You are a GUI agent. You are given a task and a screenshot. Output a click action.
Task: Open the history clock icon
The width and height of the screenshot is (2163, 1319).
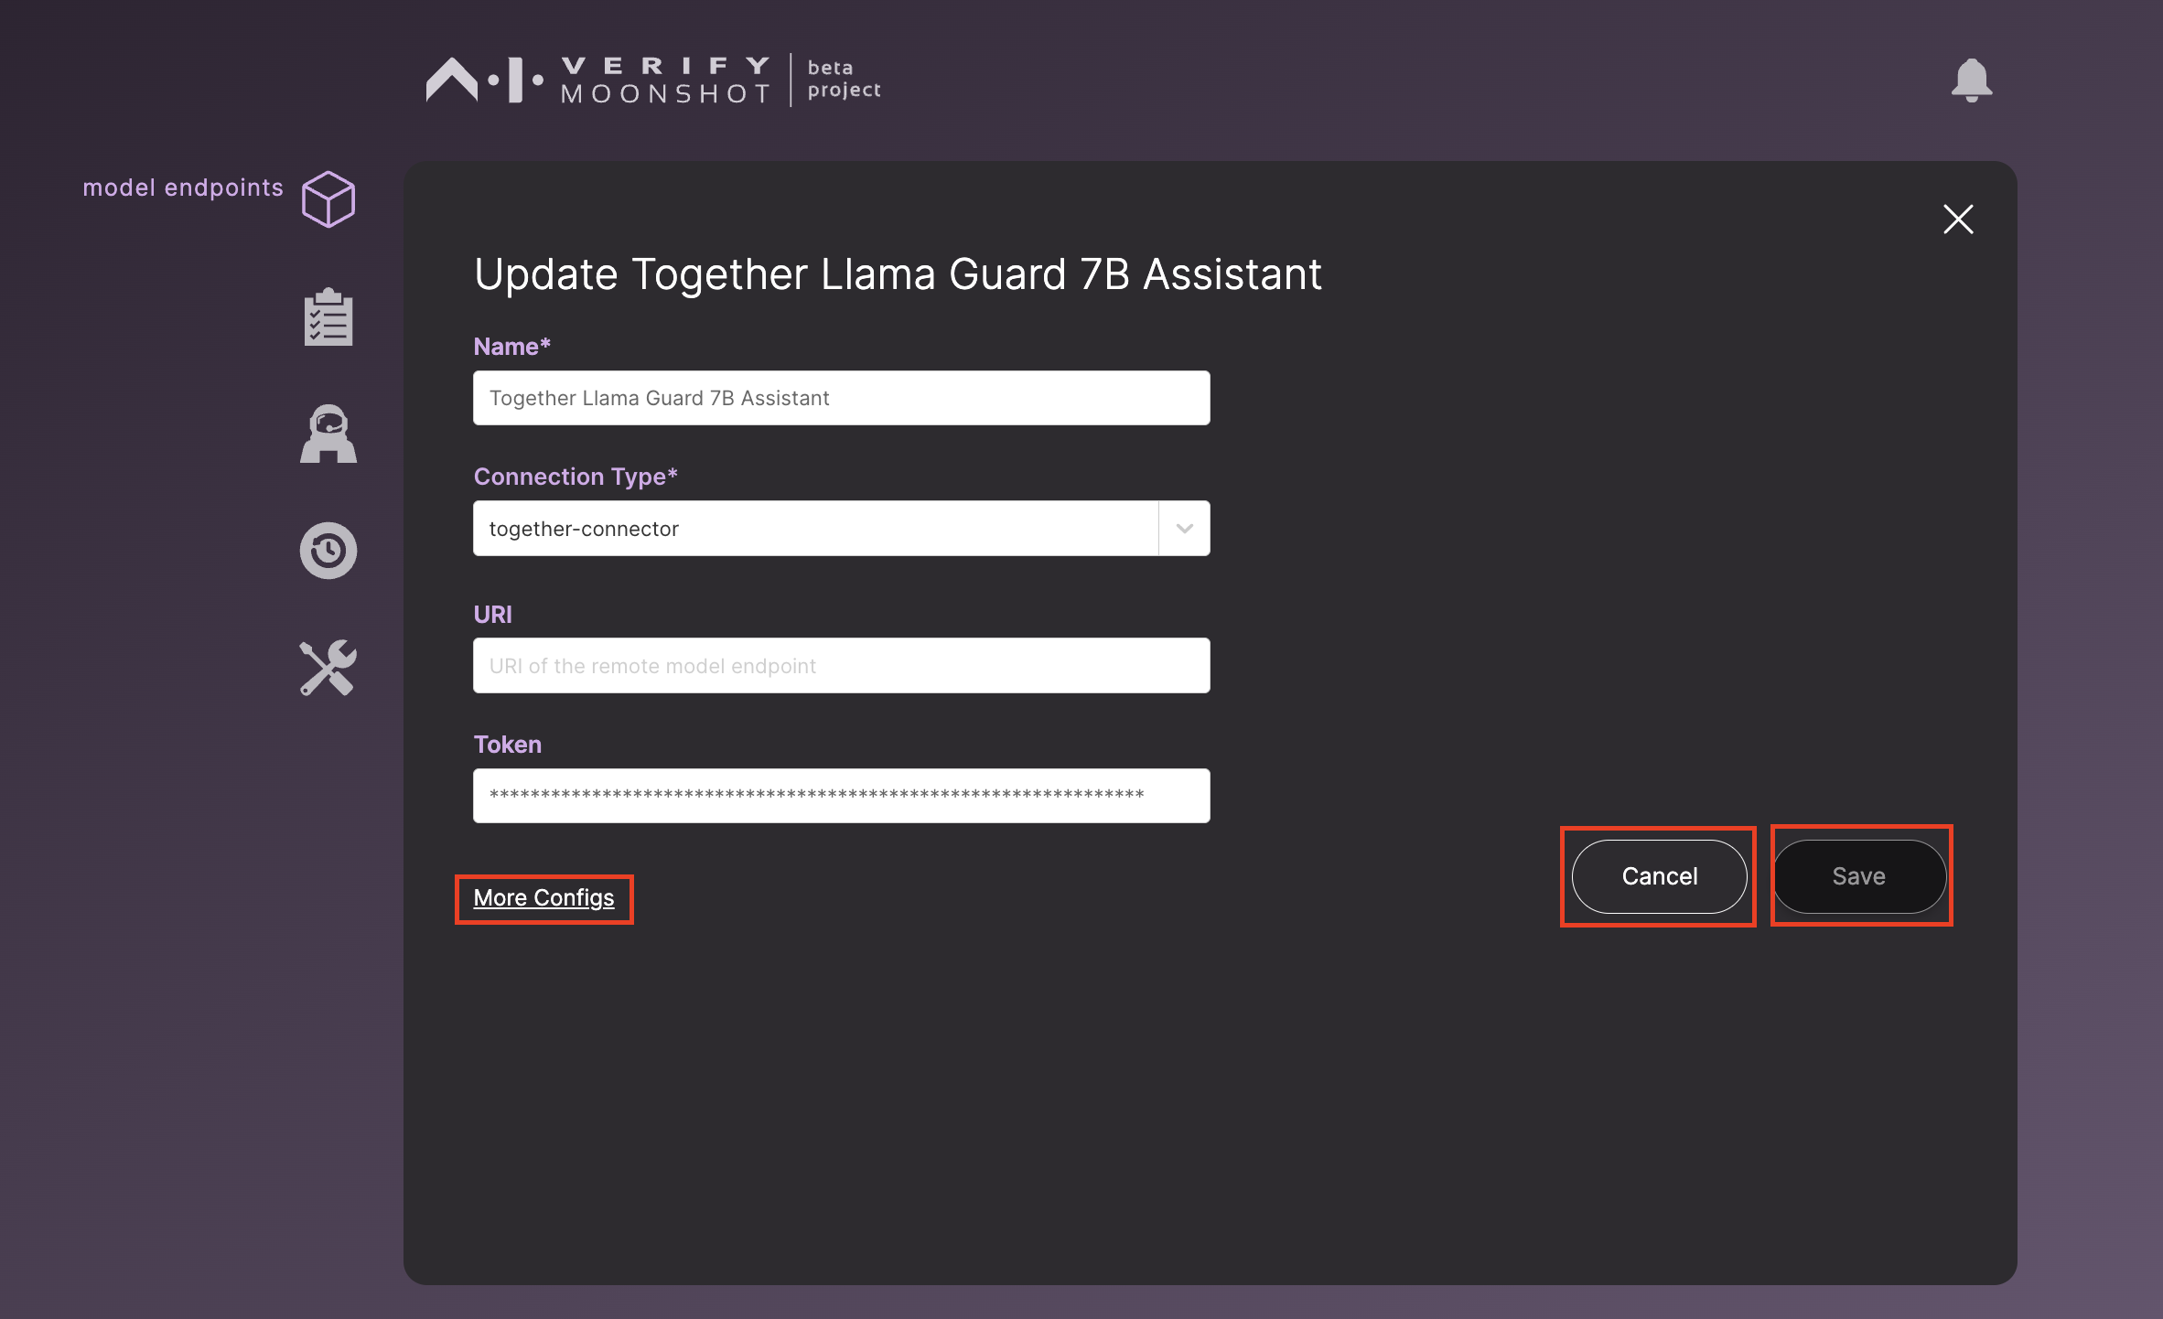coord(328,551)
